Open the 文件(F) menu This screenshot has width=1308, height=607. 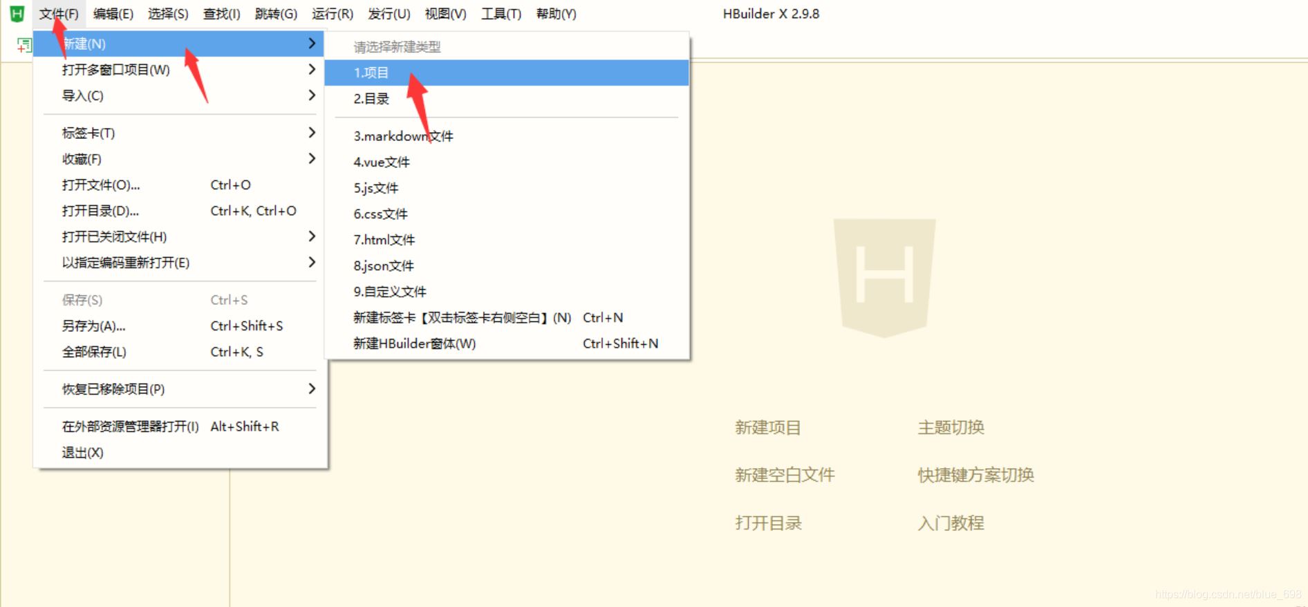pos(59,14)
